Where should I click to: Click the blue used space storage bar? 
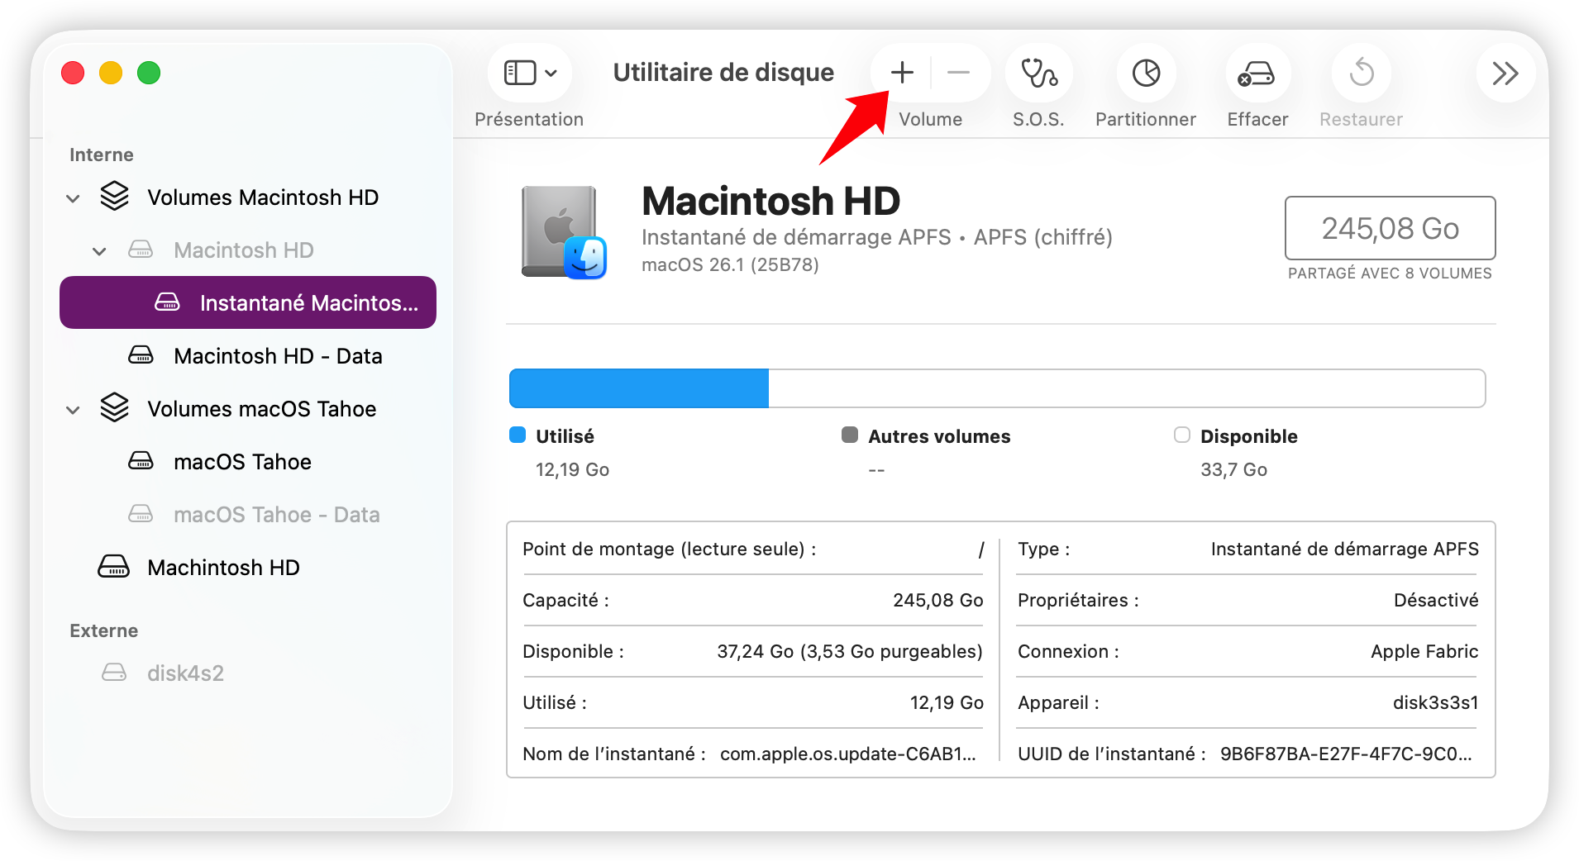(x=639, y=388)
